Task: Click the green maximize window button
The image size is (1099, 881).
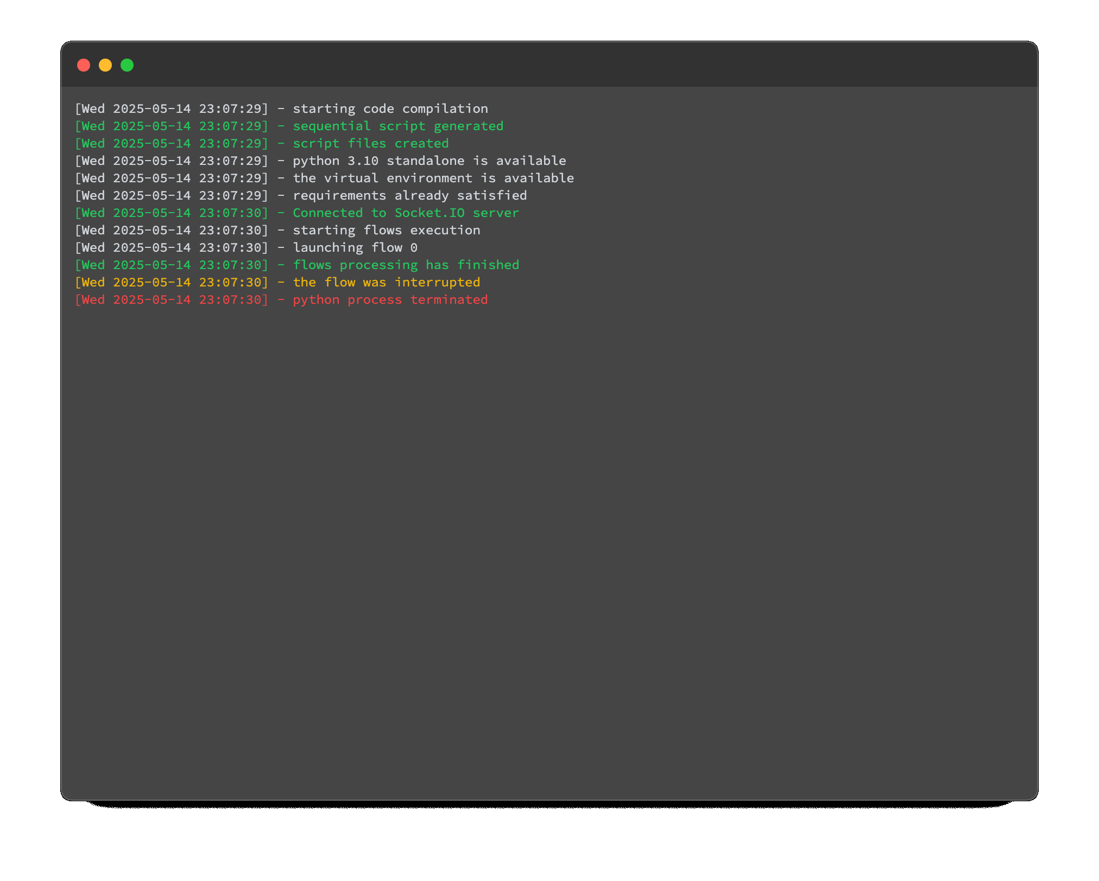Action: click(127, 65)
